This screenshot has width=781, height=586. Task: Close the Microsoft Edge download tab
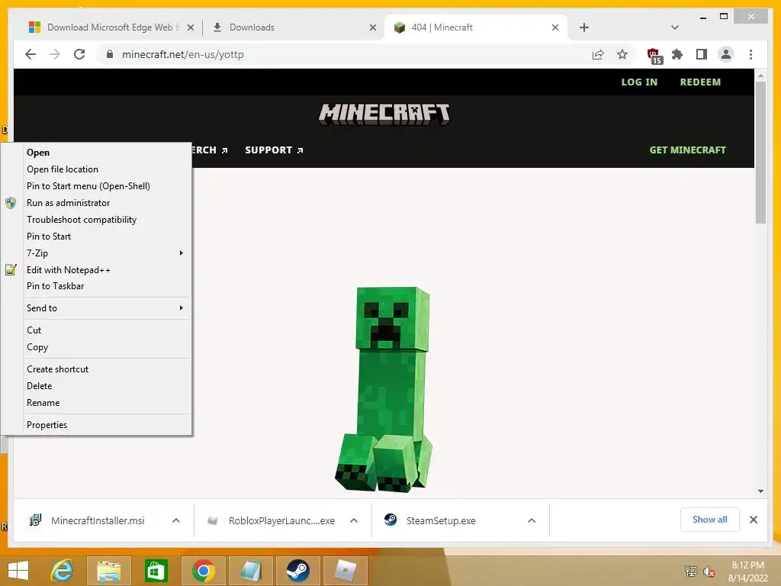click(190, 27)
